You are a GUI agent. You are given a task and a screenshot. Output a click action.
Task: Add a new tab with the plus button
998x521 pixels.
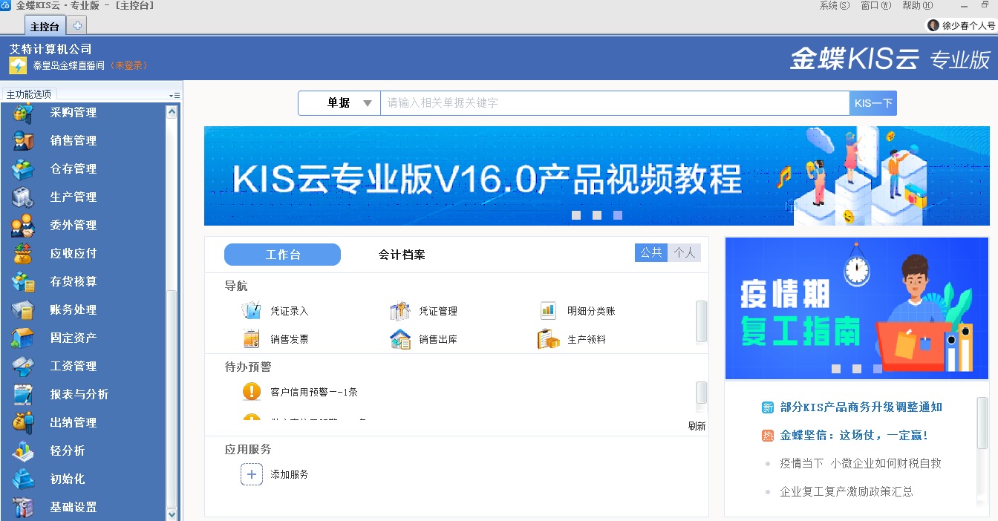pyautogui.click(x=76, y=26)
